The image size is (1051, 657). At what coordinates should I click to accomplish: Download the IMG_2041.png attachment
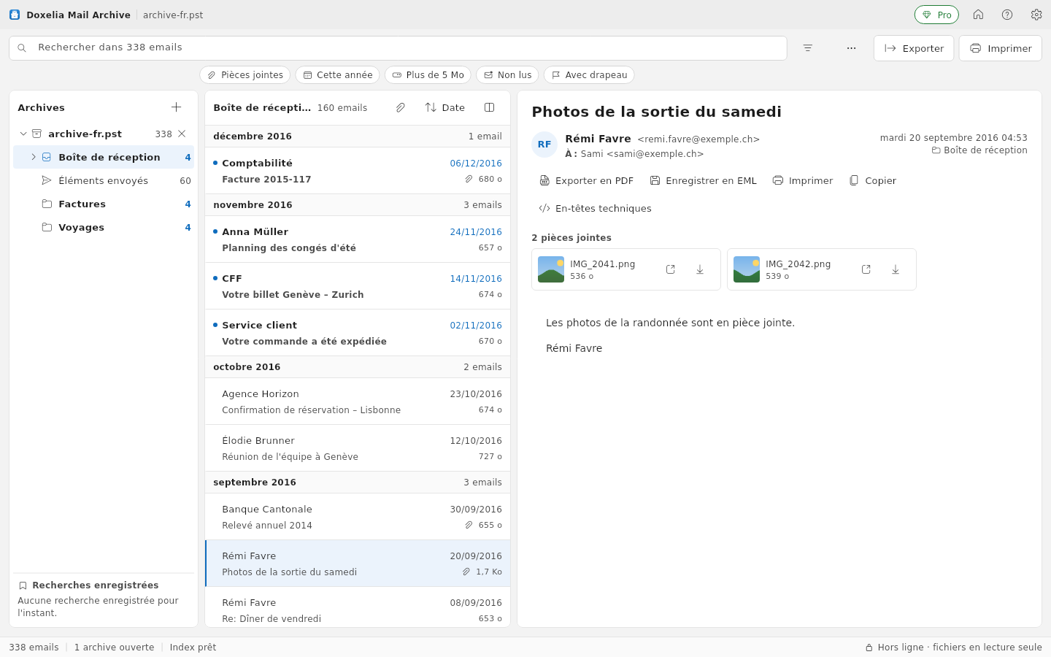(x=700, y=269)
